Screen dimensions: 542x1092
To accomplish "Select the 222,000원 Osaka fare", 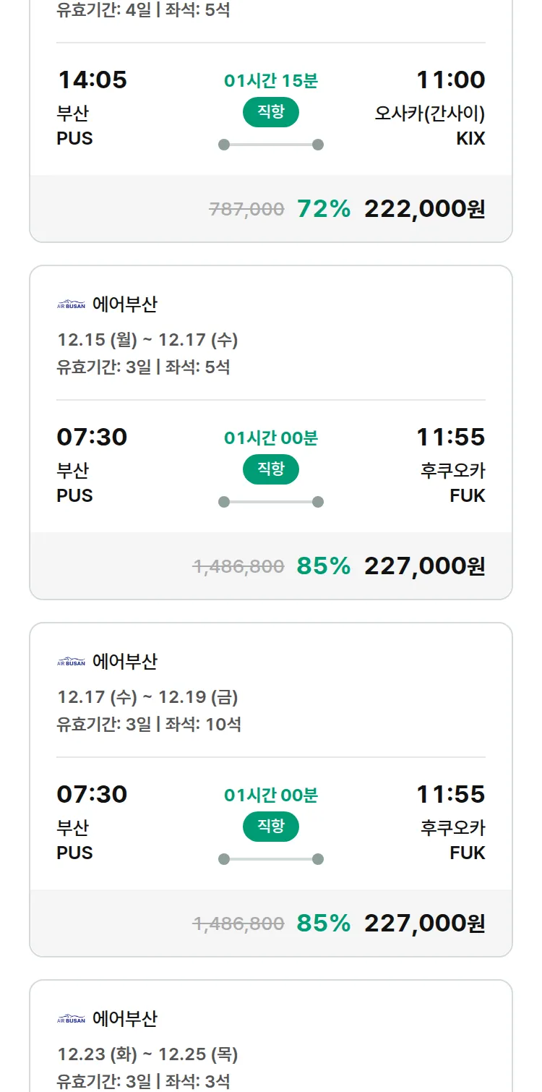I will tap(424, 209).
